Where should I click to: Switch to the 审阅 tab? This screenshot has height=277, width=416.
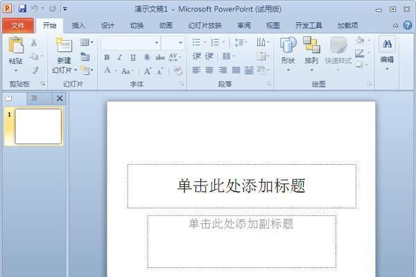coord(244,26)
